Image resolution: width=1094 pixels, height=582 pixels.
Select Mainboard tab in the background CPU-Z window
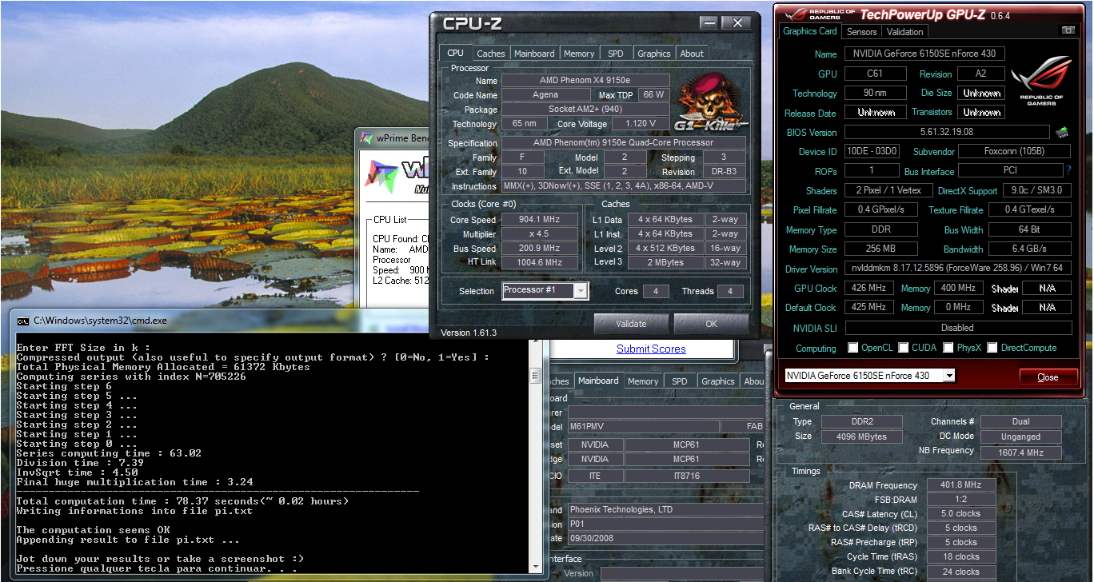point(598,381)
